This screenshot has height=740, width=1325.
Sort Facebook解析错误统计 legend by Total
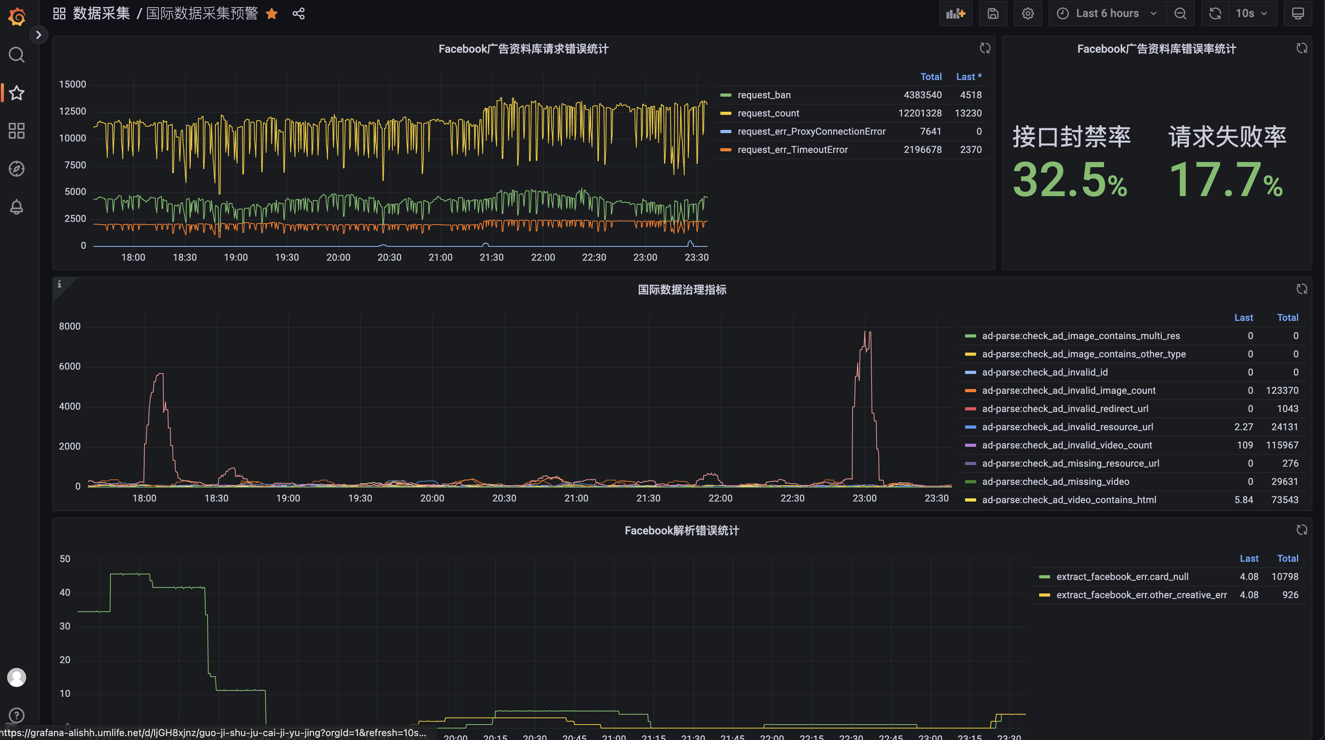pyautogui.click(x=1287, y=558)
